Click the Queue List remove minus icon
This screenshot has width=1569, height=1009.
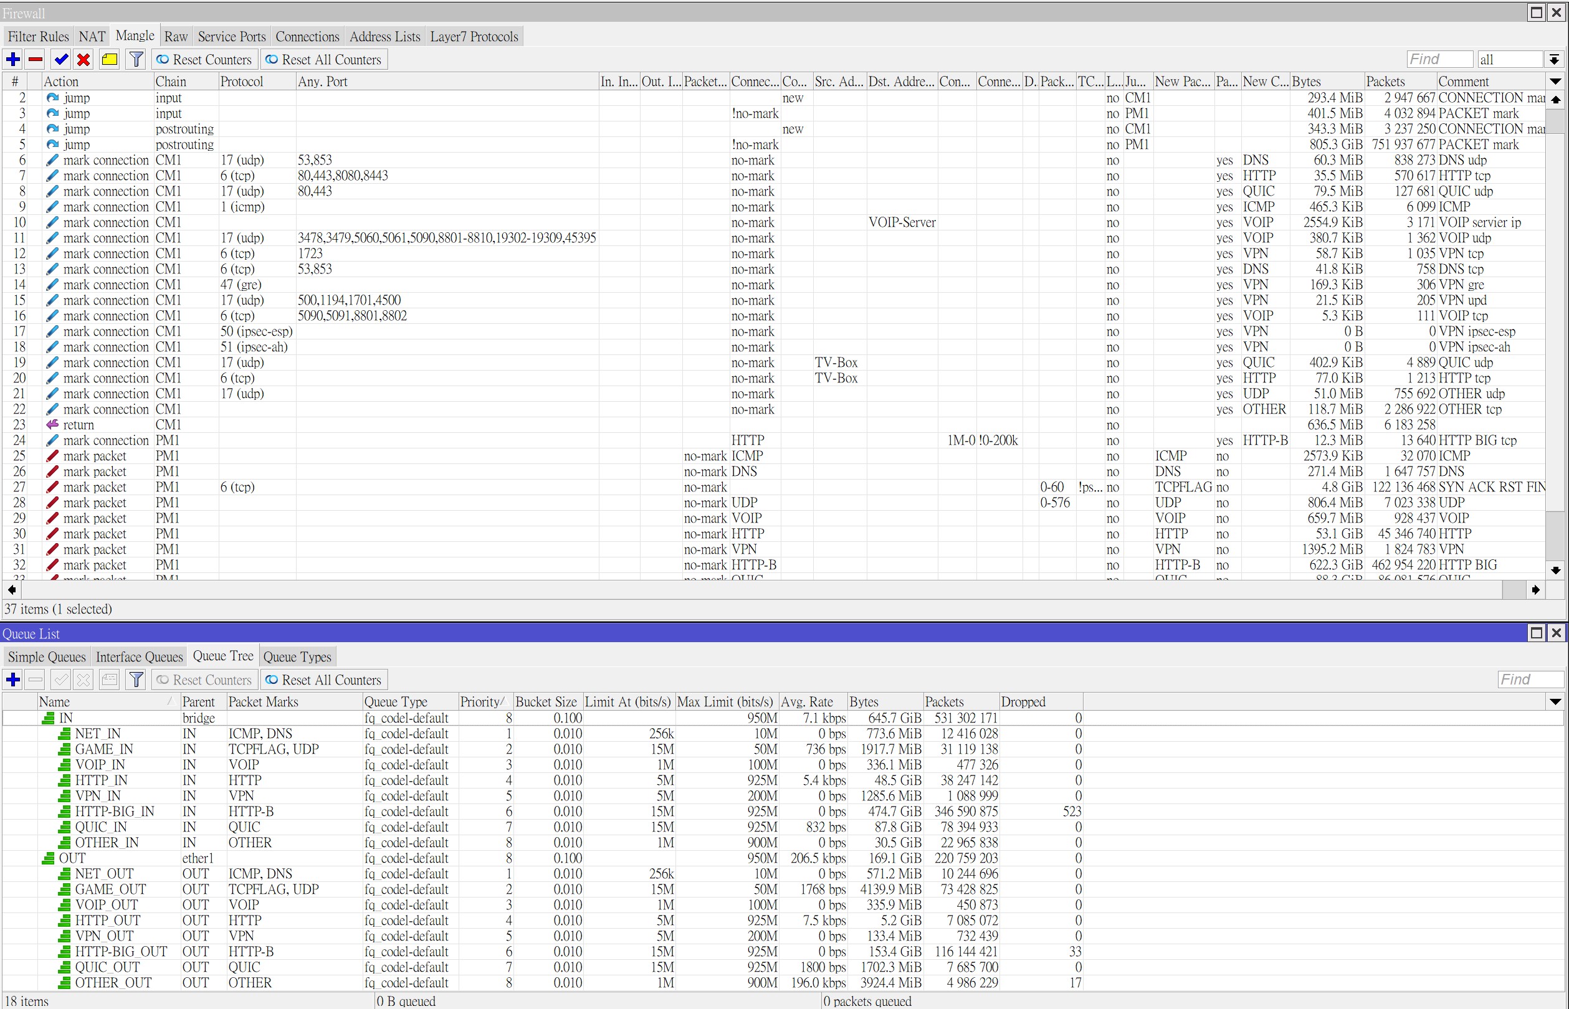pyautogui.click(x=36, y=680)
